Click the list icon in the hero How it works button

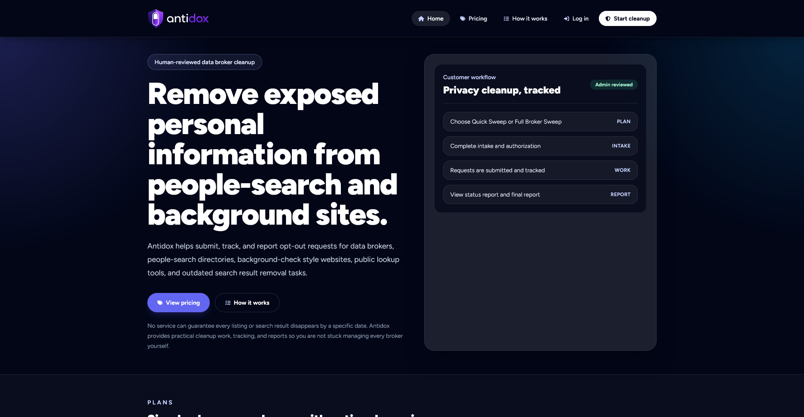tap(228, 303)
